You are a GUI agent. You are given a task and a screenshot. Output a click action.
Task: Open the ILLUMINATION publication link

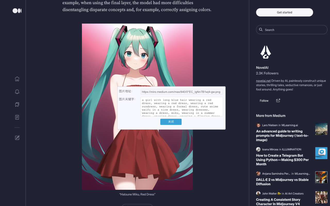click(x=292, y=149)
